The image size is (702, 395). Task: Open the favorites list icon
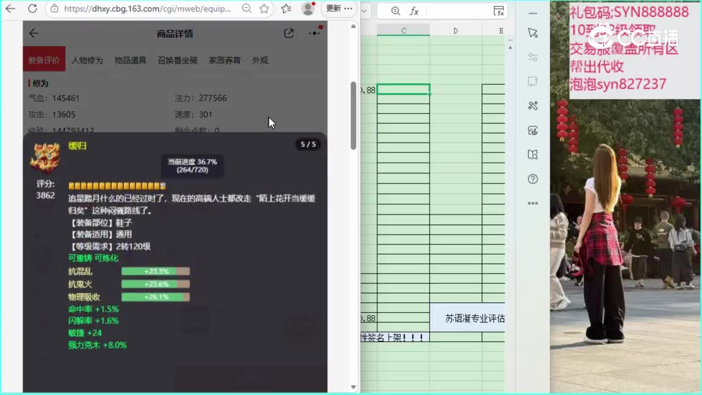(x=286, y=9)
